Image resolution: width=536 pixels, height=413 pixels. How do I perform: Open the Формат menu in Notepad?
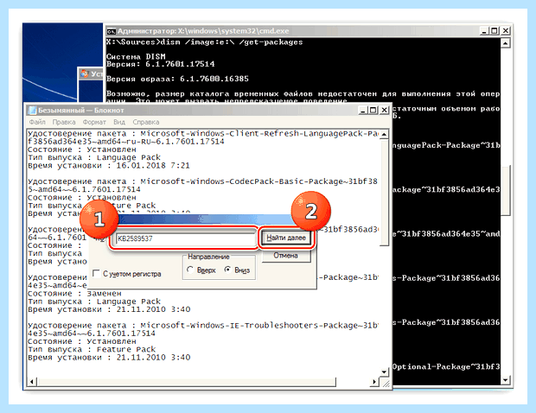pyautogui.click(x=94, y=122)
